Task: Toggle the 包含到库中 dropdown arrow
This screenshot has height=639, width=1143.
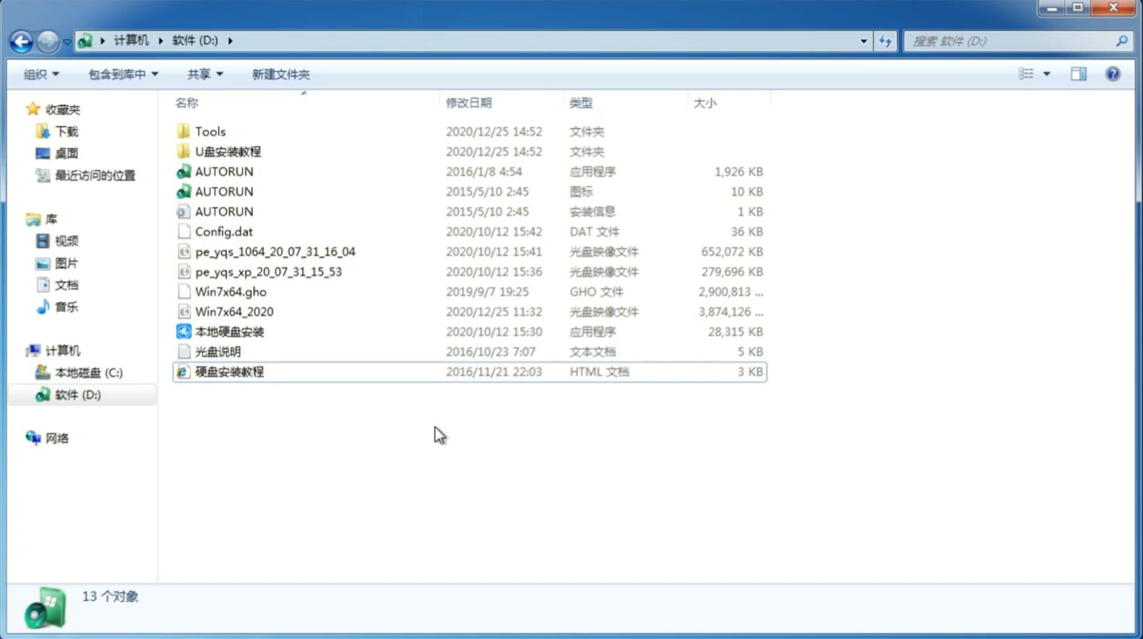Action: (154, 74)
